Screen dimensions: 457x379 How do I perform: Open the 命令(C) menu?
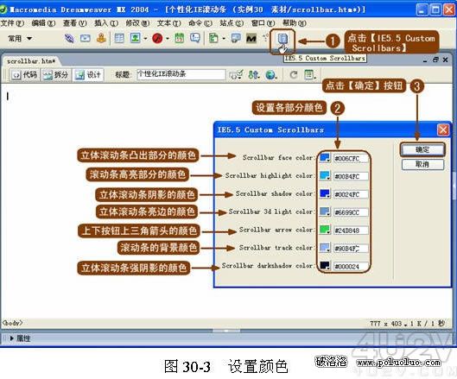pos(200,23)
